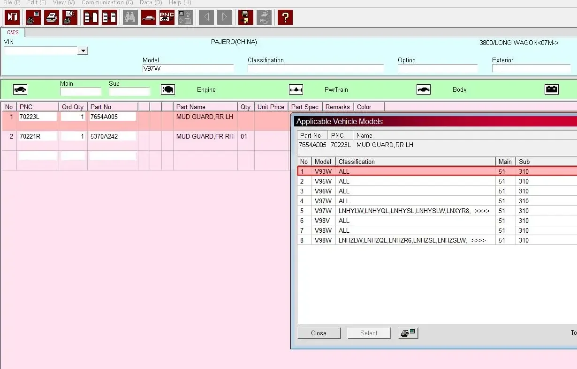Open the Communication menu
The height and width of the screenshot is (369, 577).
[107, 2]
